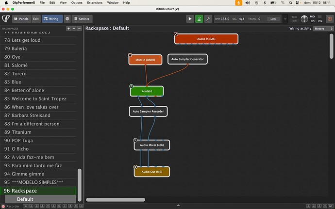Image resolution: width=335 pixels, height=209 pixels.
Task: Expand the bottom panel up arrow
Action: (178, 206)
